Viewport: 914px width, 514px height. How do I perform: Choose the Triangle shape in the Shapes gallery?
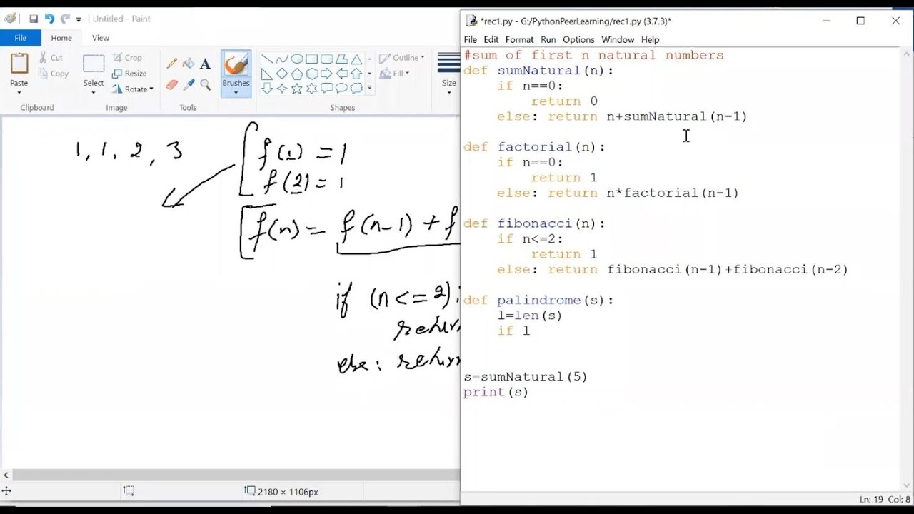[x=356, y=59]
